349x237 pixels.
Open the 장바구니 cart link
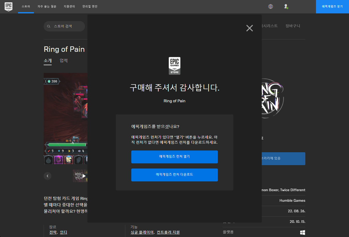tap(293, 26)
